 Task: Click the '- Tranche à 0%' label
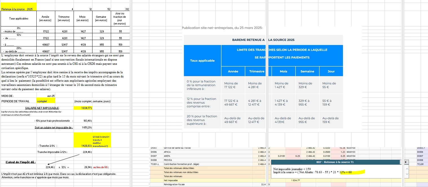(47, 146)
